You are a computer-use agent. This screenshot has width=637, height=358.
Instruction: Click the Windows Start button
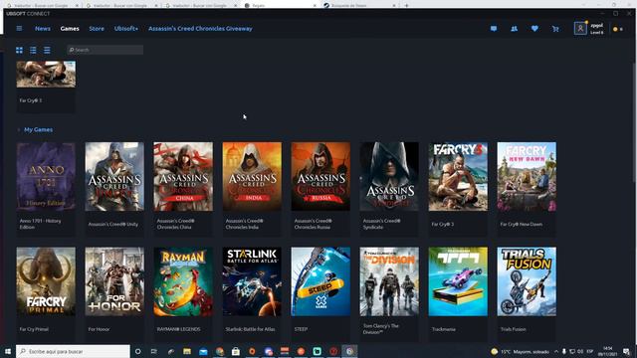coord(7,351)
